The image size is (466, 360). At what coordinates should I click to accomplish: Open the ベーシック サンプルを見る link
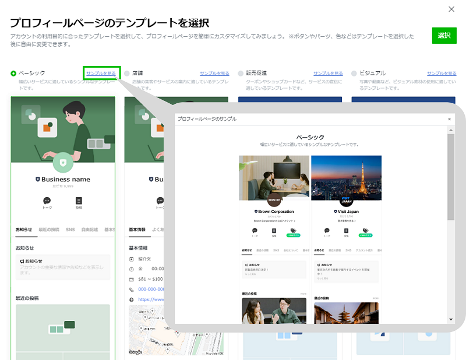[101, 74]
